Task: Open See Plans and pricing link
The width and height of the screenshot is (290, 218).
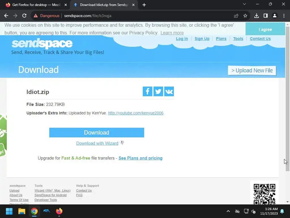Action: pos(140,158)
